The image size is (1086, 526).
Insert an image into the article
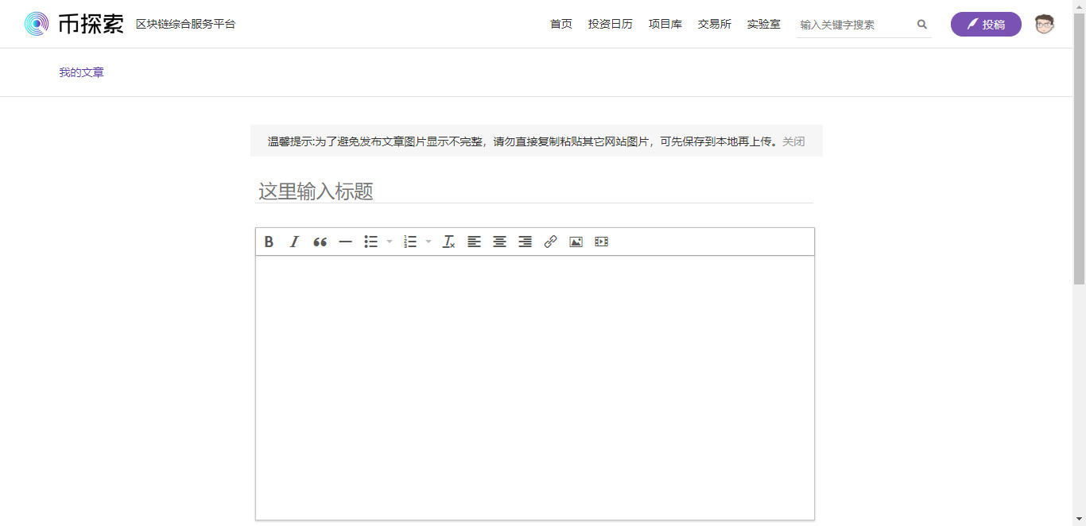(x=576, y=242)
